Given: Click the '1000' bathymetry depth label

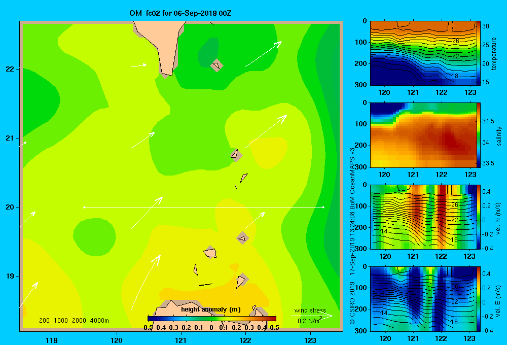Looking at the screenshot, I should (61, 321).
